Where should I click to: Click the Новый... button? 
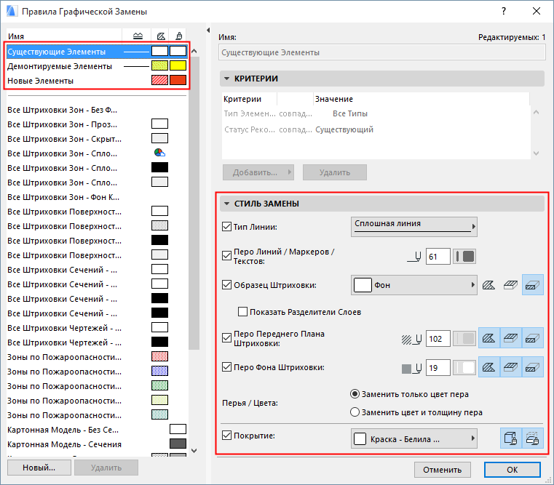39,468
